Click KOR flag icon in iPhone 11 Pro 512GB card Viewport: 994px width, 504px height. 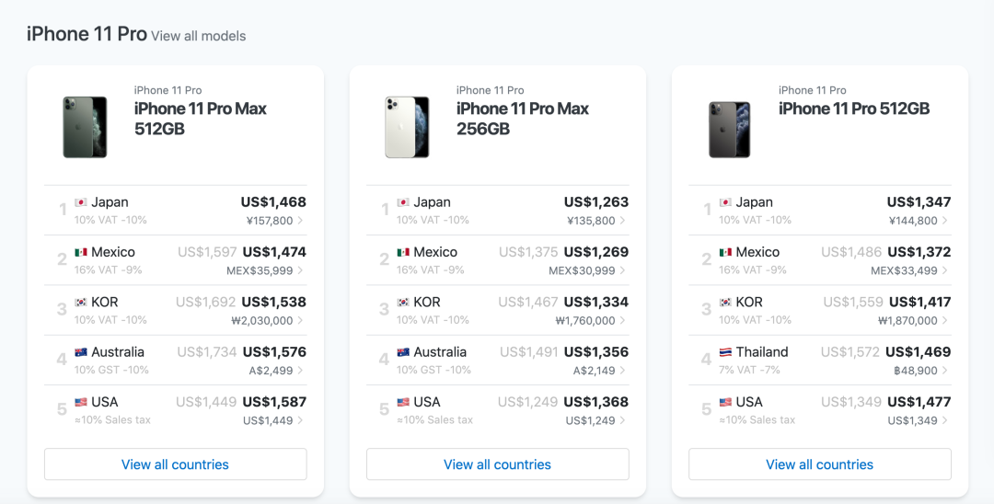[x=725, y=302]
